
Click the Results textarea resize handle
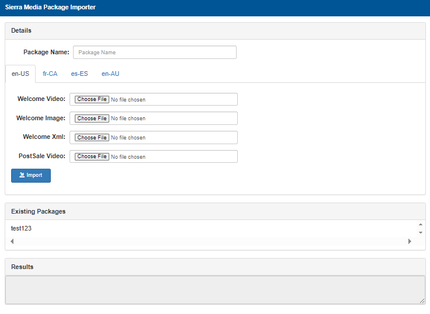click(x=422, y=301)
